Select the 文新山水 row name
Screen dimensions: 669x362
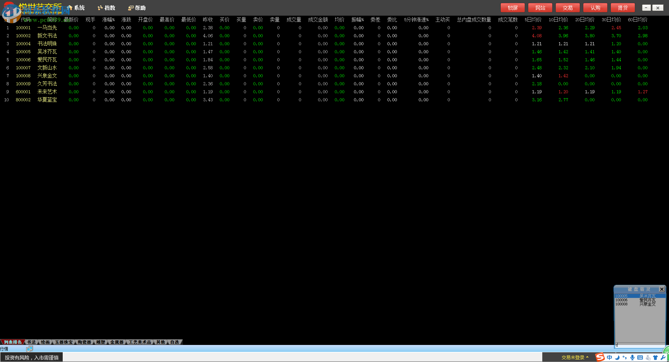click(x=47, y=68)
